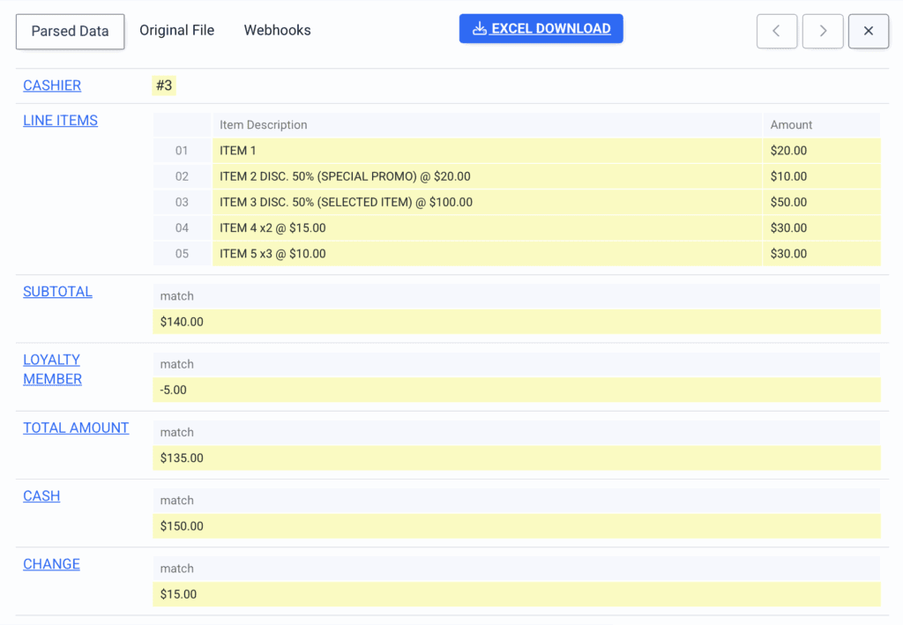The width and height of the screenshot is (903, 625).
Task: Advance to next document using right arrow
Action: point(823,31)
